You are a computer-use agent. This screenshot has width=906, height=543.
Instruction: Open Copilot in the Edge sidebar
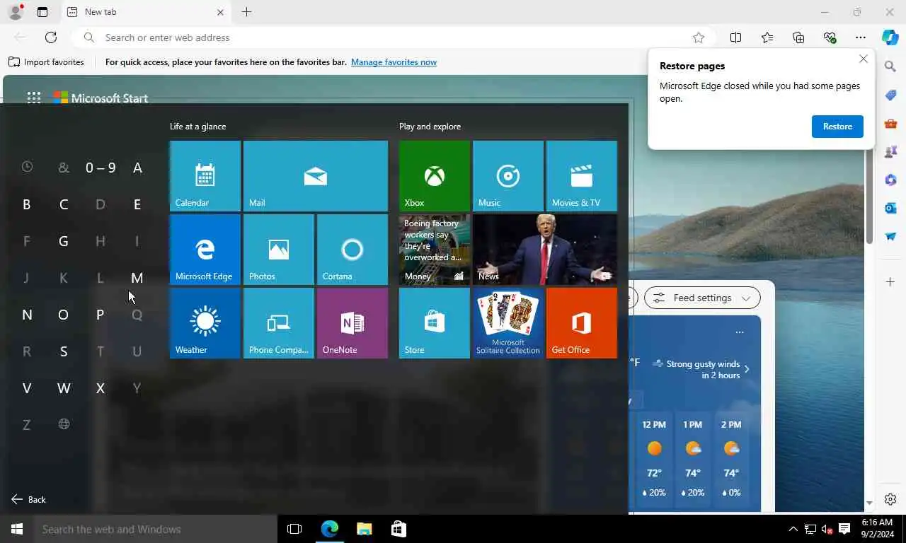tap(890, 37)
